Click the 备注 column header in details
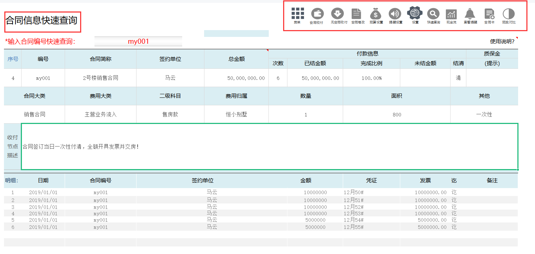Viewport: 535px width, 254px height. tap(492, 181)
